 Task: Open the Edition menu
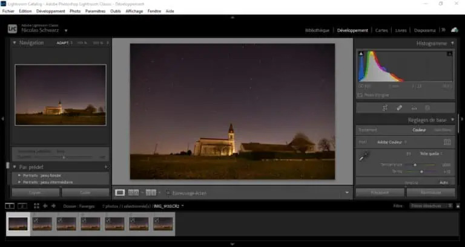[25, 11]
